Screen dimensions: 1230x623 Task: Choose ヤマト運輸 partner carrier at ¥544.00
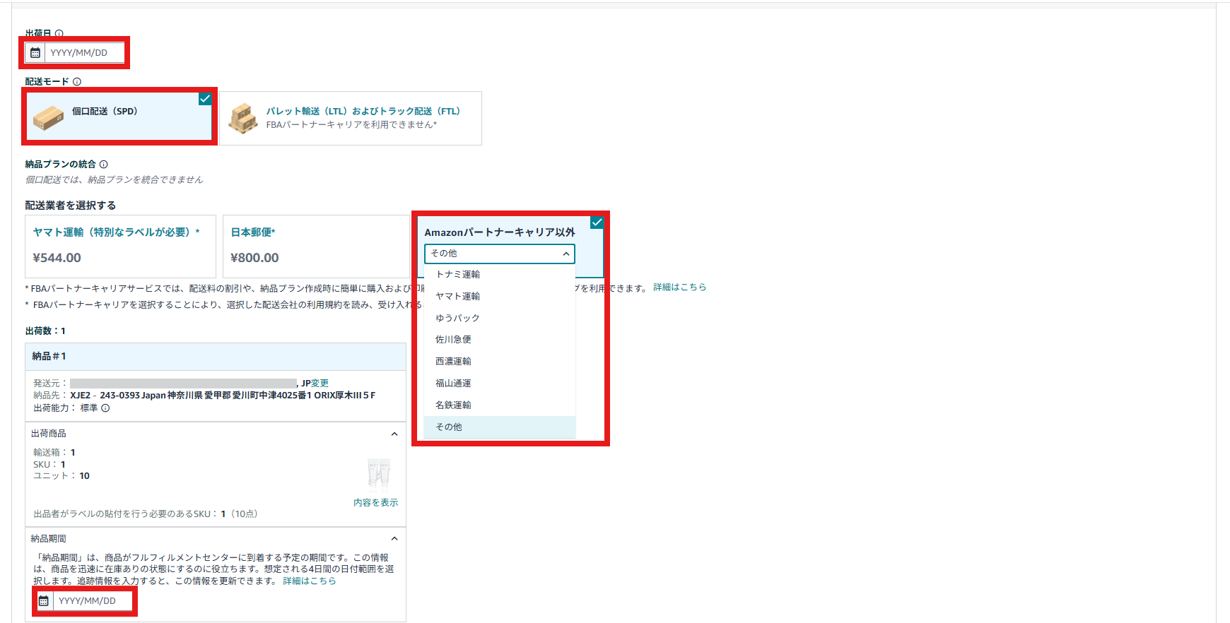coord(120,246)
